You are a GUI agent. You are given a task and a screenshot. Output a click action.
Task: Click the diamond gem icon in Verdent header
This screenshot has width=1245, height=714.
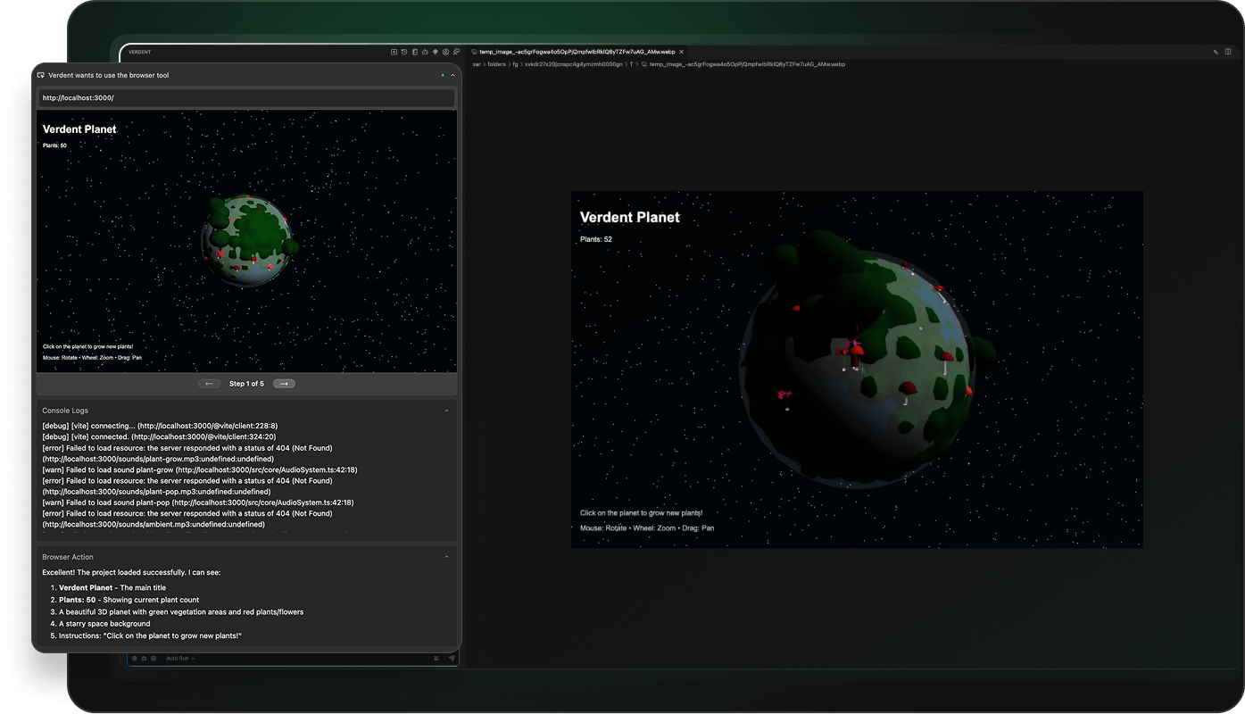click(x=436, y=52)
